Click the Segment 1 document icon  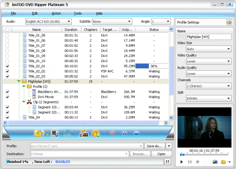coord(34,107)
